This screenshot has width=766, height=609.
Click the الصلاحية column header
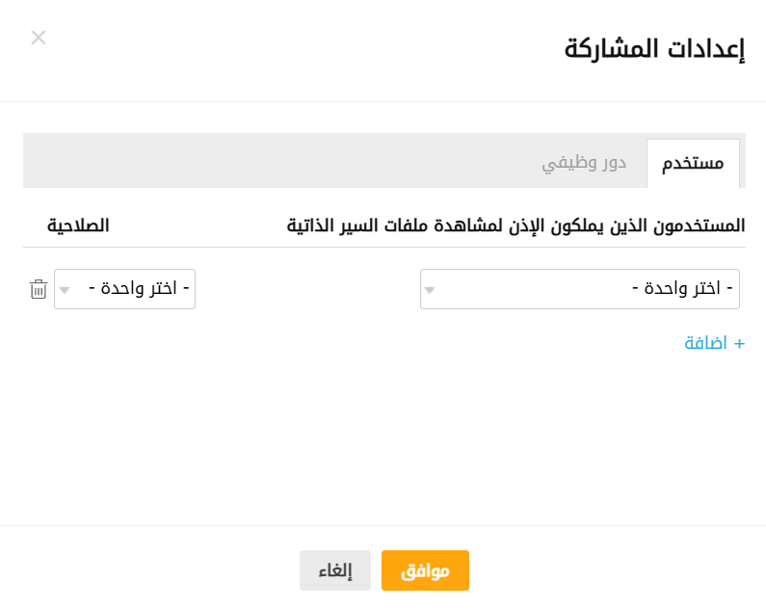click(x=78, y=225)
